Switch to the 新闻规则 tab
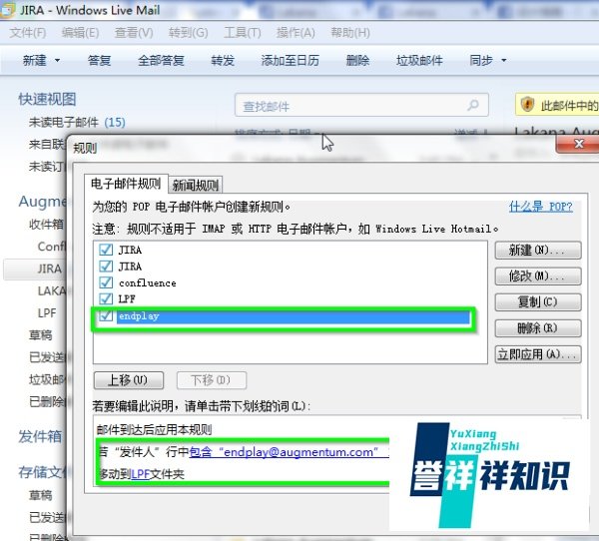The image size is (599, 541). click(196, 186)
